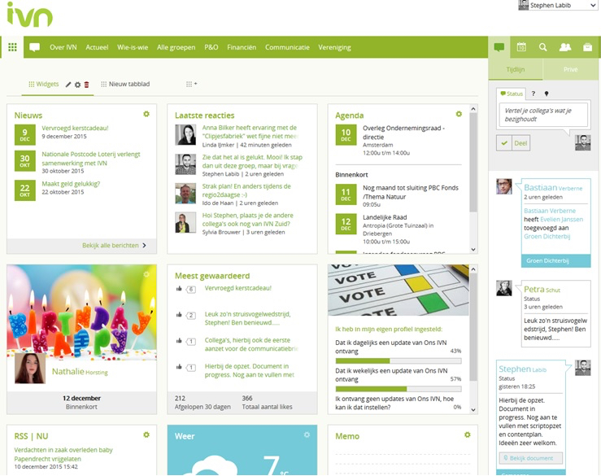
Task: Open Over IVN menu
Action: pos(63,47)
